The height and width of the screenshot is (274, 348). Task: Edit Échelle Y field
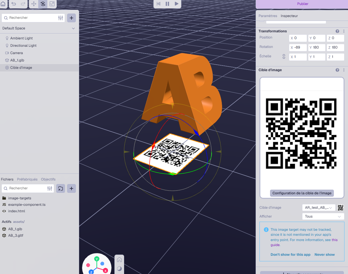click(x=317, y=57)
